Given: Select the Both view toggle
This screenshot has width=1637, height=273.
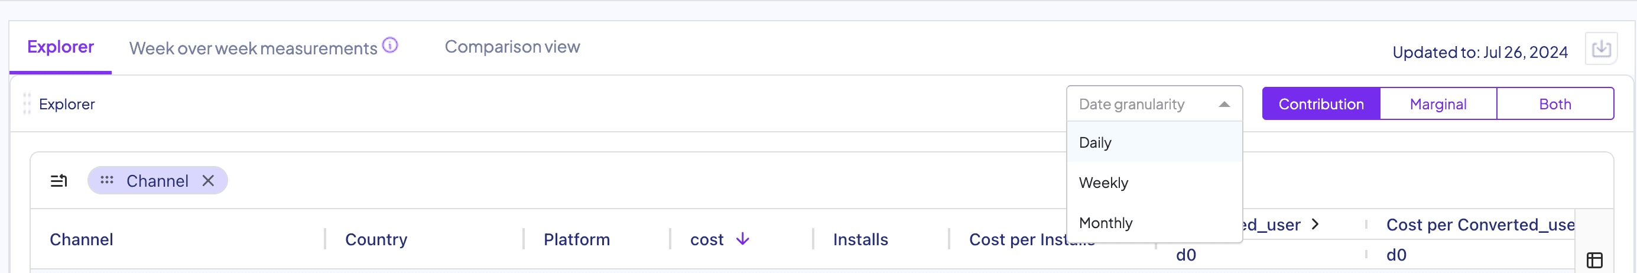Looking at the screenshot, I should pyautogui.click(x=1554, y=104).
